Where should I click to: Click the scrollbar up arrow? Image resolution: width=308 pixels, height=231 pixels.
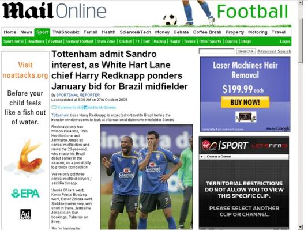pyautogui.click(x=301, y=3)
